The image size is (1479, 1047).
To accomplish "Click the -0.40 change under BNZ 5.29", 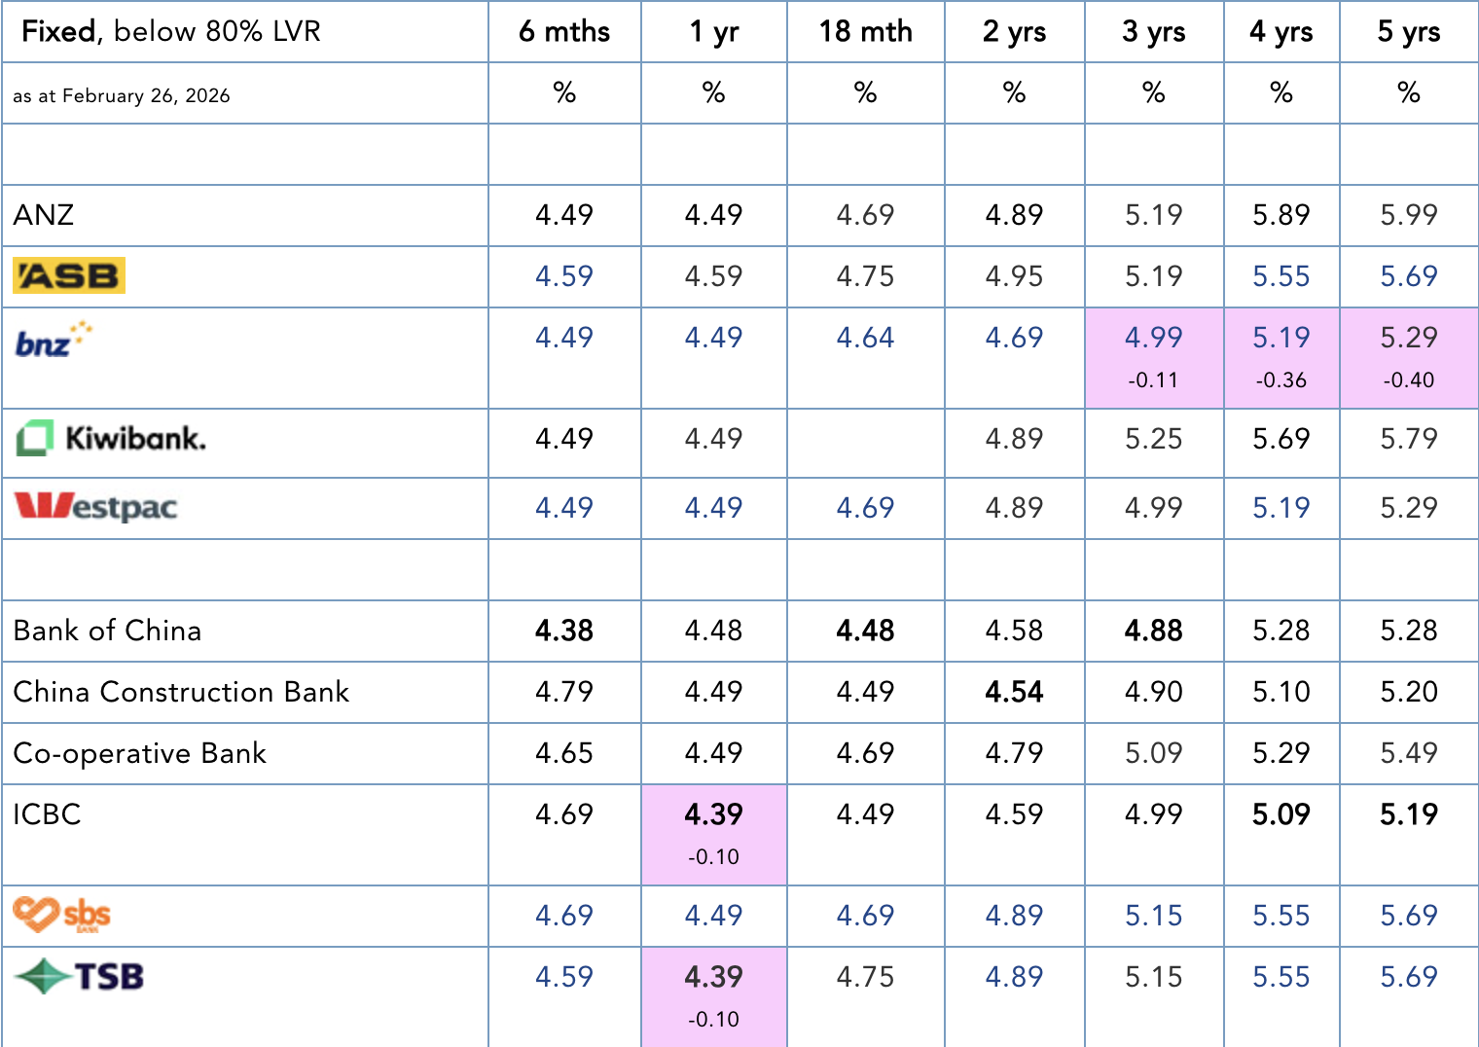I will click(x=1409, y=380).
